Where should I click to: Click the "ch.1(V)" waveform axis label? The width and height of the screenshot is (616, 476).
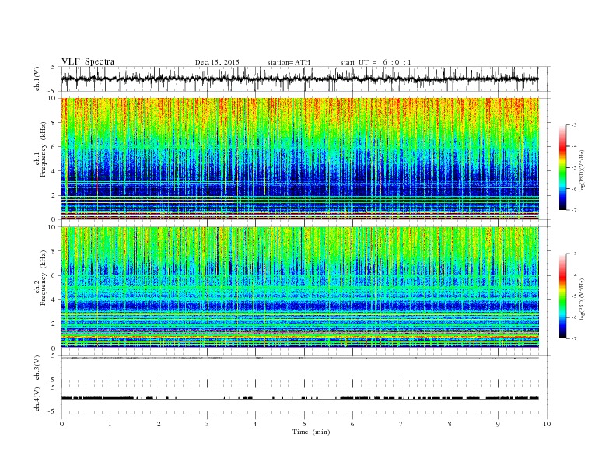coord(37,79)
